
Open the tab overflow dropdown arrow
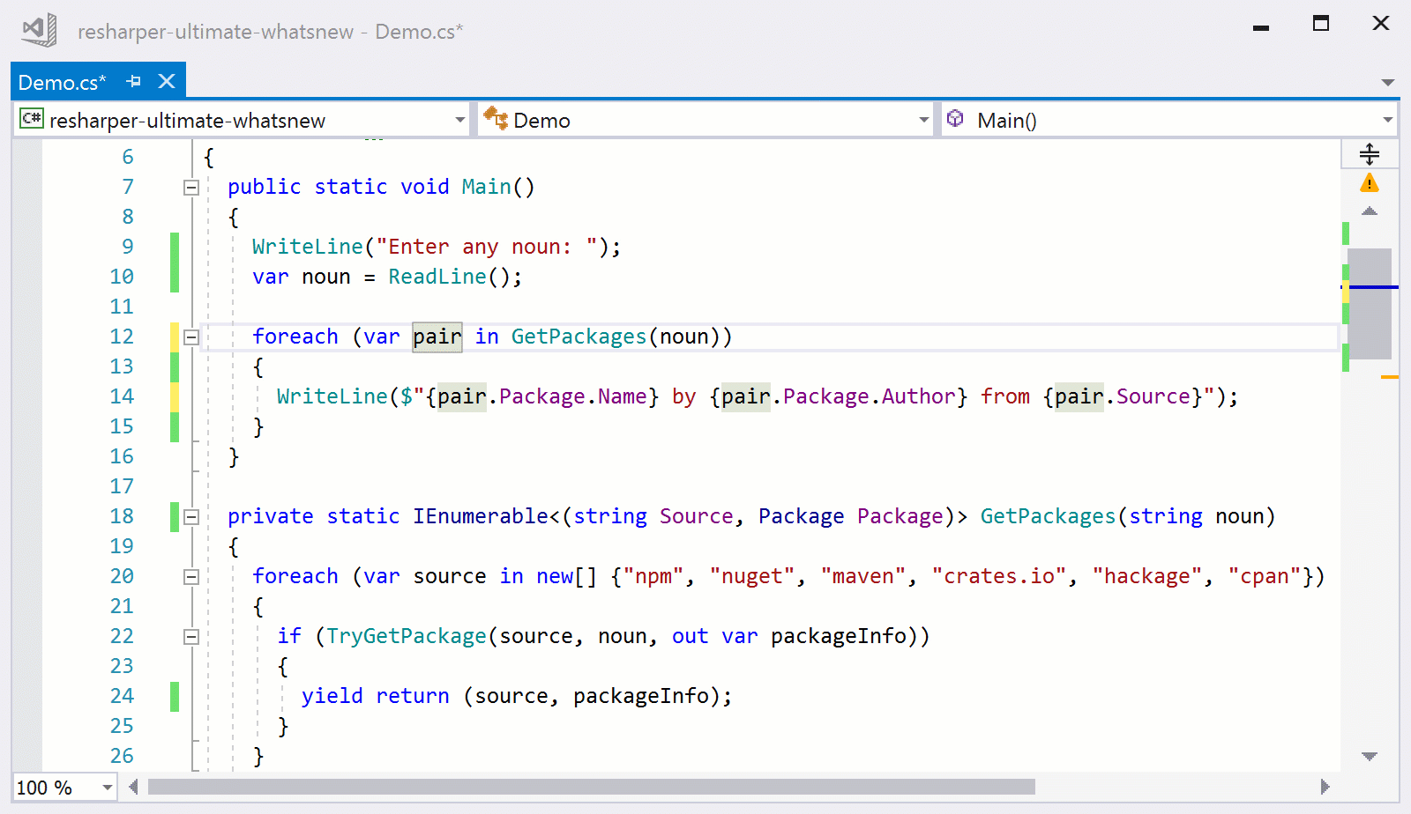[1387, 83]
